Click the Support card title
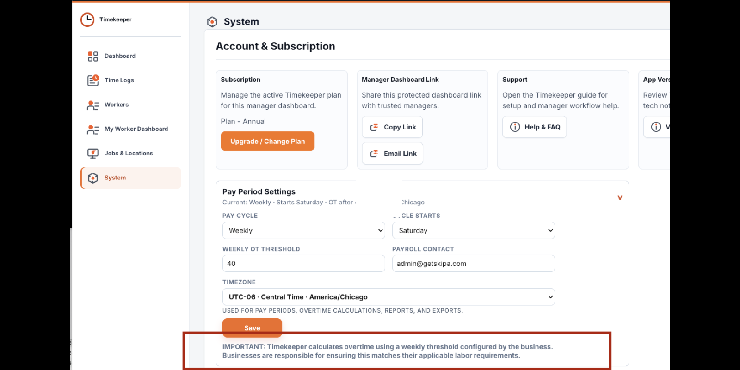740x370 pixels. pos(515,80)
